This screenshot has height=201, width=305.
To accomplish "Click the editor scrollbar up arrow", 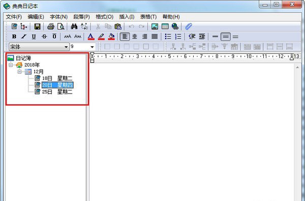I will [297, 67].
